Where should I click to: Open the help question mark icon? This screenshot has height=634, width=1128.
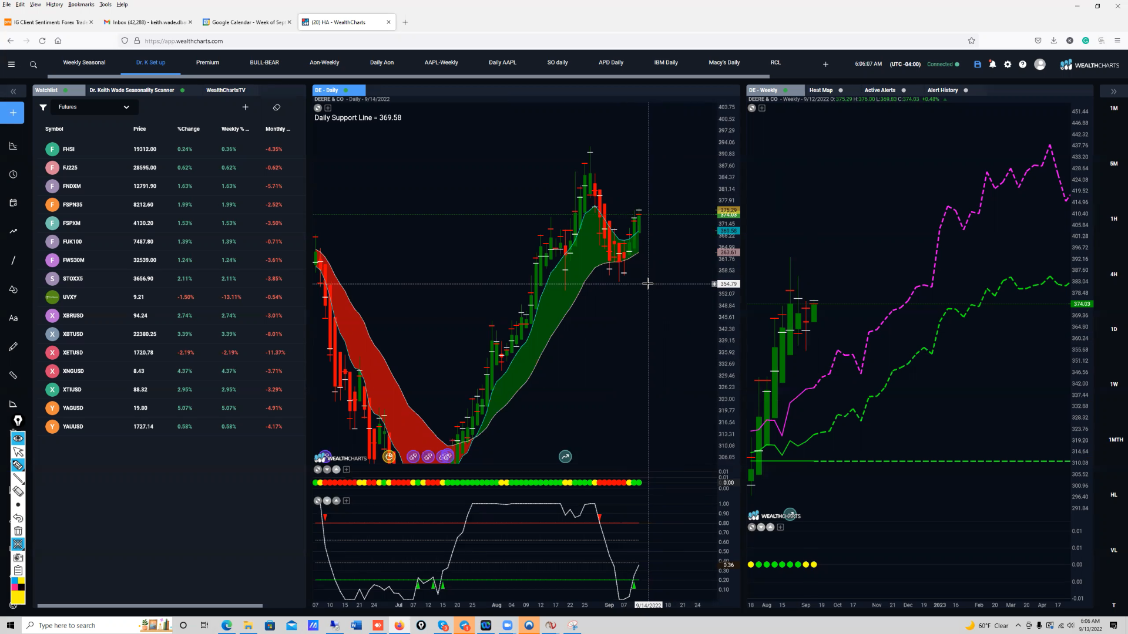click(x=1023, y=65)
